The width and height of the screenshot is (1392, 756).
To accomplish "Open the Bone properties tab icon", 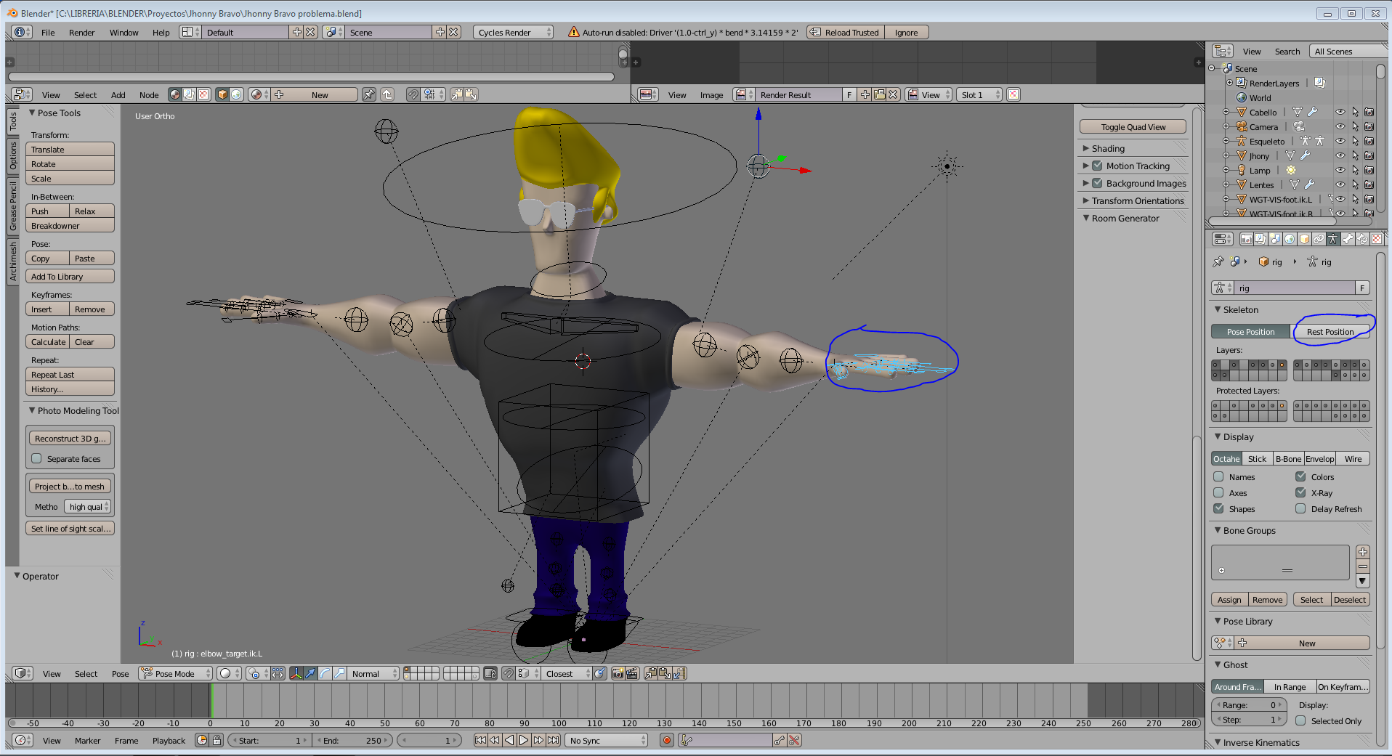I will 1348,239.
